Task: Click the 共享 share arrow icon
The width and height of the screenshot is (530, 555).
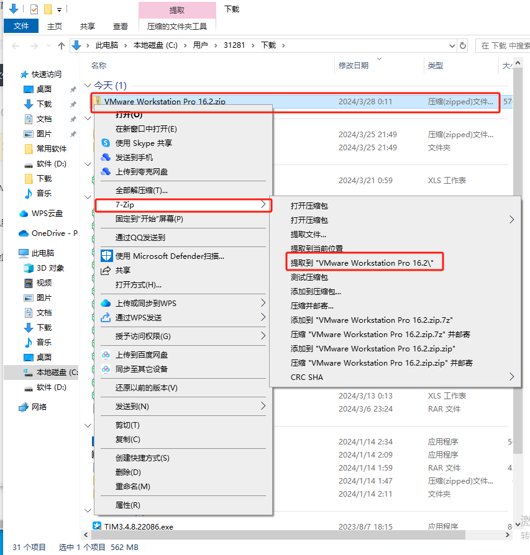Action: coord(106,271)
